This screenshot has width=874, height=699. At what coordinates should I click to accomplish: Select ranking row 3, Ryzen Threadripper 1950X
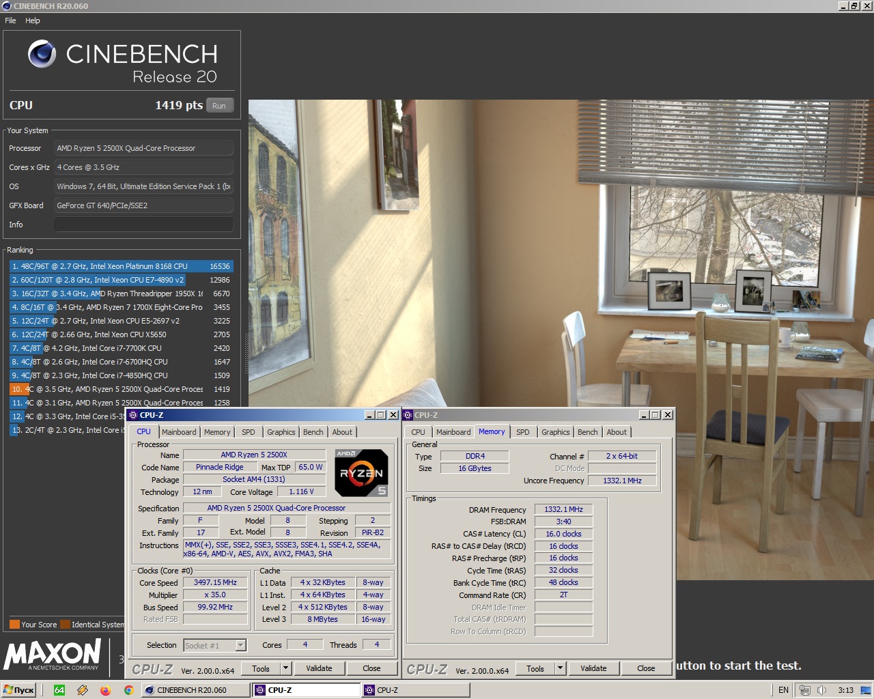click(x=121, y=294)
